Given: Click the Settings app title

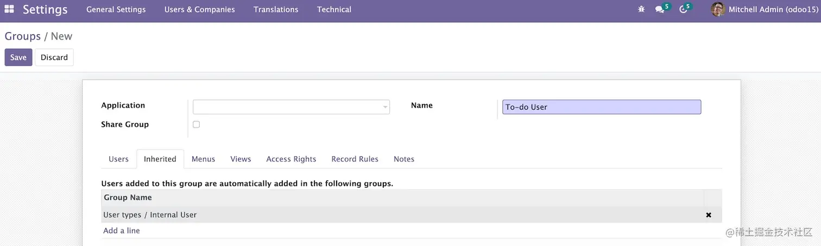Looking at the screenshot, I should [45, 9].
